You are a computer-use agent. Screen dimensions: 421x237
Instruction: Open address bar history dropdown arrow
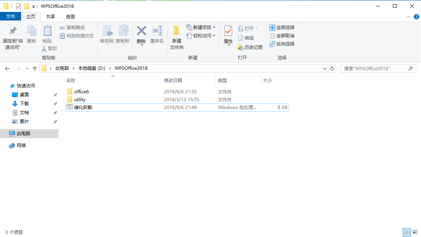pos(325,68)
